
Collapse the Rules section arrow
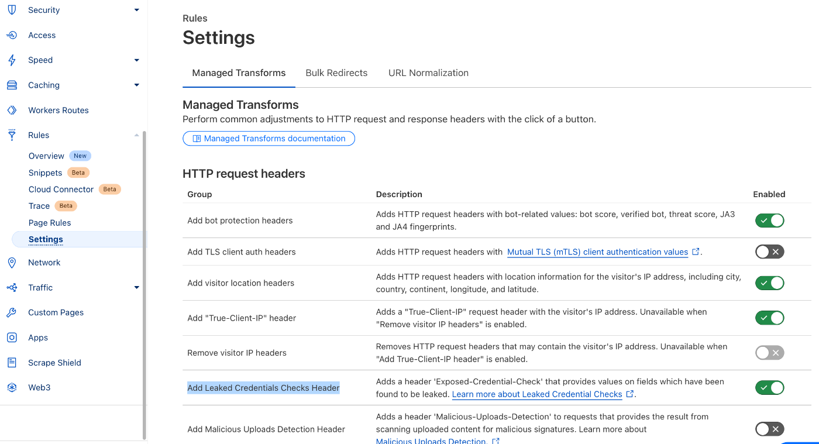tap(137, 135)
